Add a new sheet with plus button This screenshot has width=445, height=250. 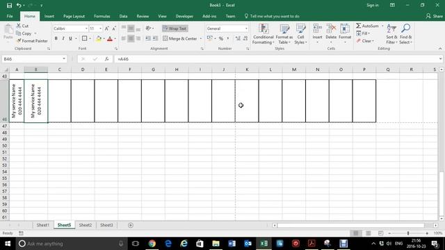tap(131, 225)
